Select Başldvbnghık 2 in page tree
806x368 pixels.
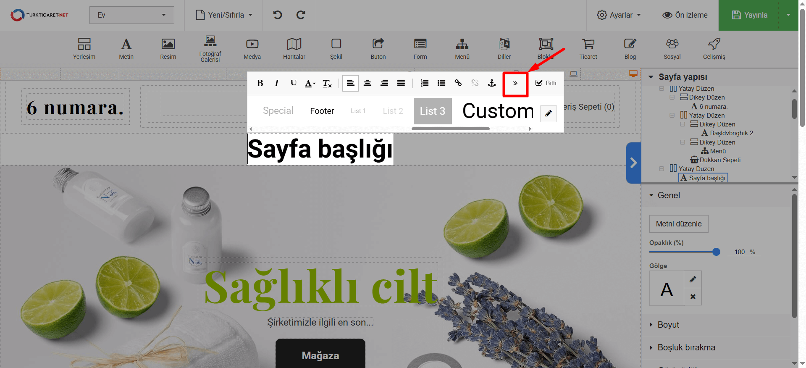click(x=727, y=133)
